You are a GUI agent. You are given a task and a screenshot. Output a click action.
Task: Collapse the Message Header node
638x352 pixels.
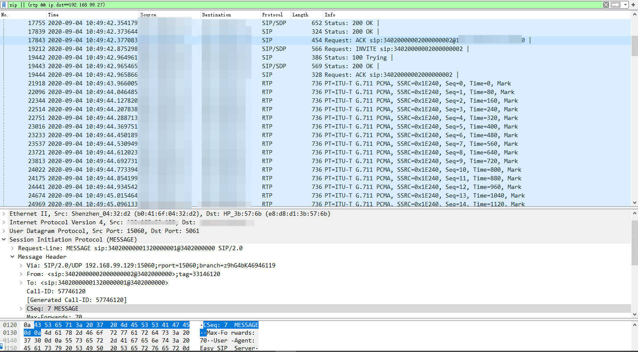coord(13,257)
